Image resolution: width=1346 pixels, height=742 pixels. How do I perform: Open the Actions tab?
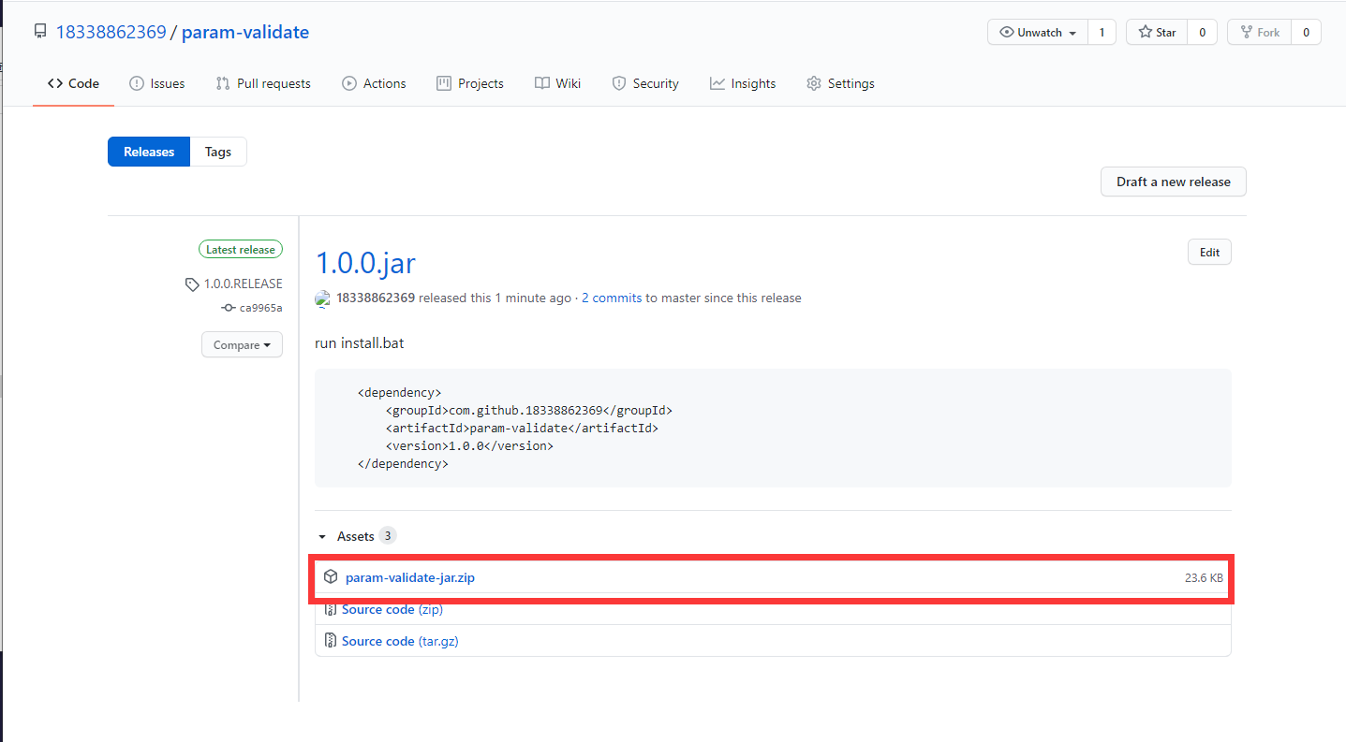click(374, 83)
